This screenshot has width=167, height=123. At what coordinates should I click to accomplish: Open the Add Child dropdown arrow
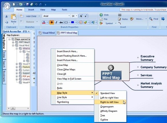tap(39, 16)
